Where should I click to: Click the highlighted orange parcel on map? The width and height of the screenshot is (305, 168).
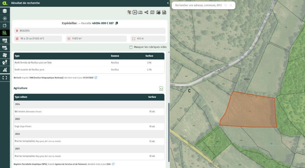pyautogui.click(x=250, y=111)
